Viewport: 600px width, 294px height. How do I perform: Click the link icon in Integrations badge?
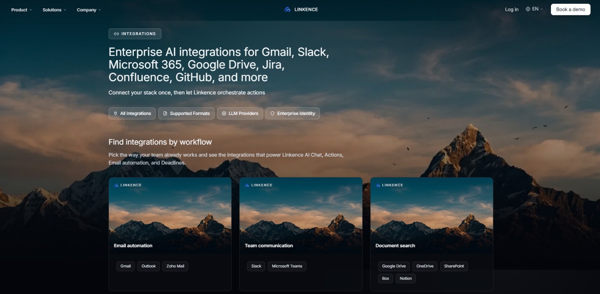tap(116, 34)
